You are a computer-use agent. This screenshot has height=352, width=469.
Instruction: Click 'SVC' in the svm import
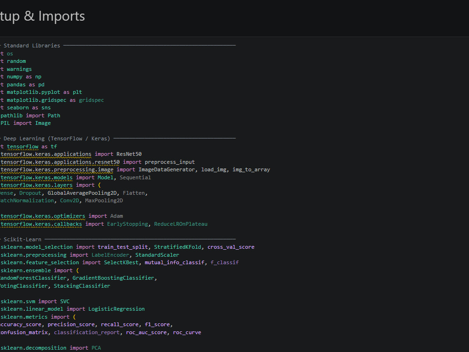pos(65,301)
